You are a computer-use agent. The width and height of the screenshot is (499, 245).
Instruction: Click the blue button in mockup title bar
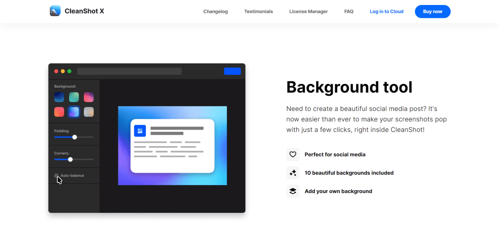(x=232, y=71)
